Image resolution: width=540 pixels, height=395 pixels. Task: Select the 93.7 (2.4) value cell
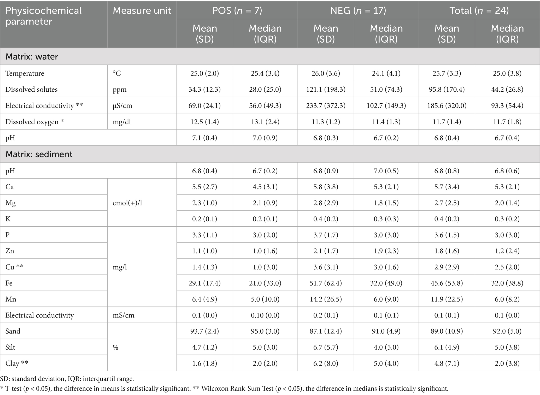(204, 331)
